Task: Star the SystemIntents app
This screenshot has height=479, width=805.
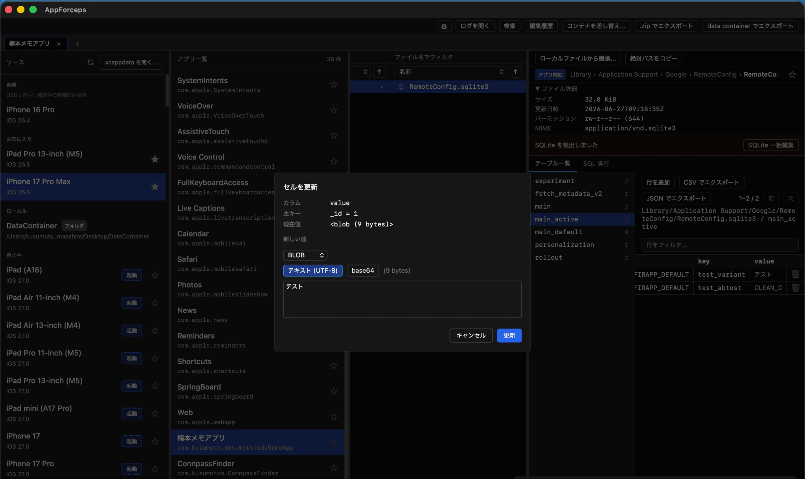Action: (334, 84)
